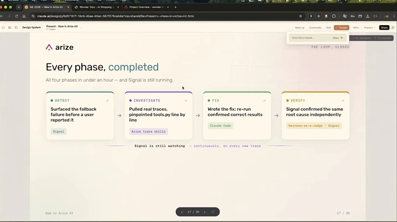Click the circular refresh icon in app header
This screenshot has height=222, width=397.
coord(16,28)
